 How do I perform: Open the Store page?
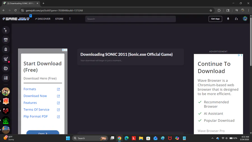[59, 19]
